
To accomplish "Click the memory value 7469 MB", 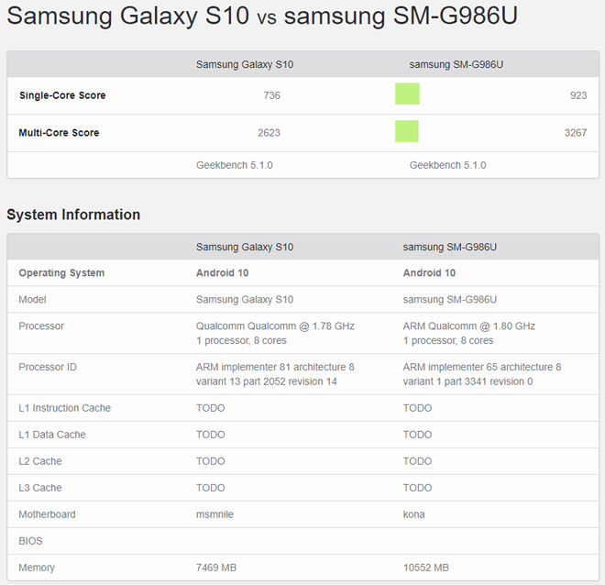I will point(216,568).
